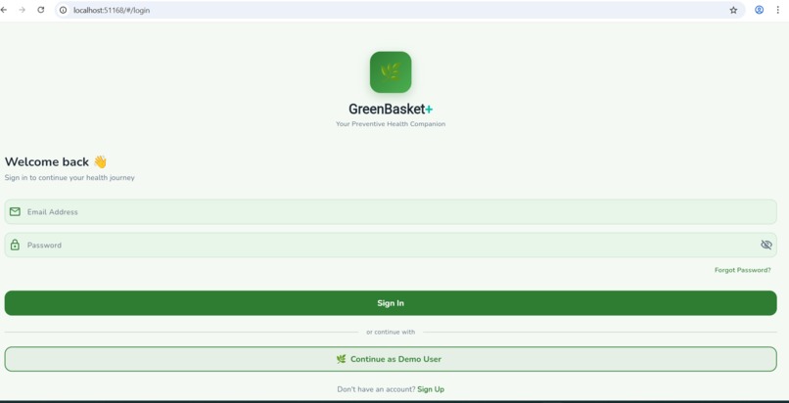This screenshot has width=789, height=403.
Task: Click the "Don't have an account?" text
Action: pyautogui.click(x=376, y=389)
